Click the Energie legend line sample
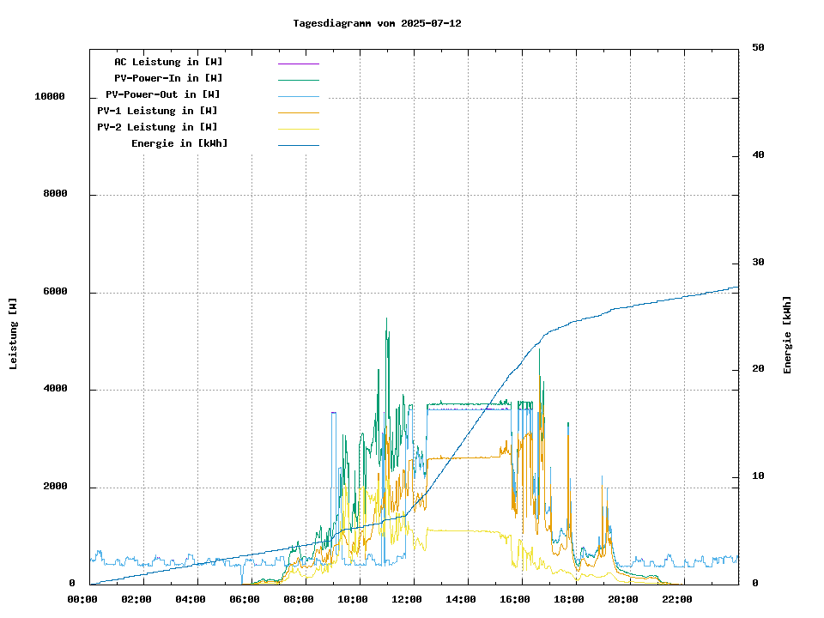The image size is (824, 618). coord(298,145)
